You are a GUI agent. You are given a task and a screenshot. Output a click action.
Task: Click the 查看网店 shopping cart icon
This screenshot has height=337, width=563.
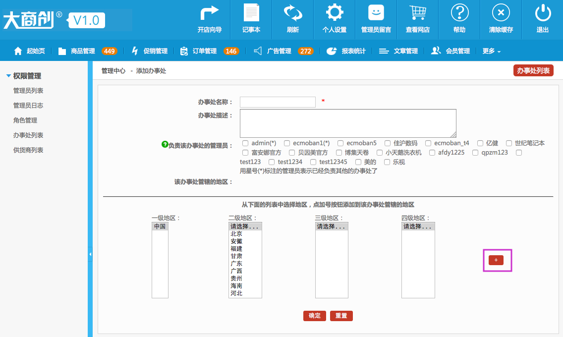tap(418, 13)
